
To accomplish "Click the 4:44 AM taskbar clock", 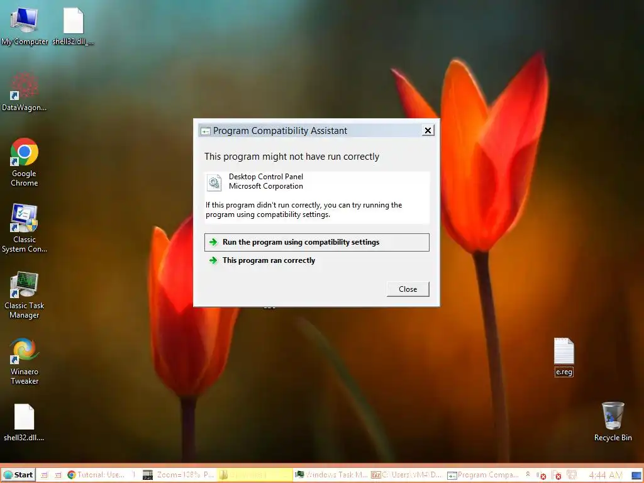I will pyautogui.click(x=606, y=475).
